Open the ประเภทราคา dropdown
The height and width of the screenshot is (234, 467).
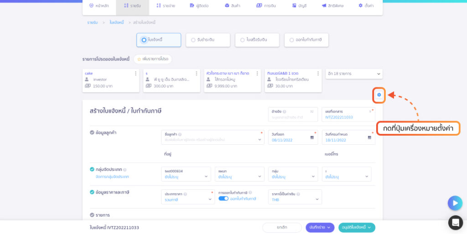point(188,197)
